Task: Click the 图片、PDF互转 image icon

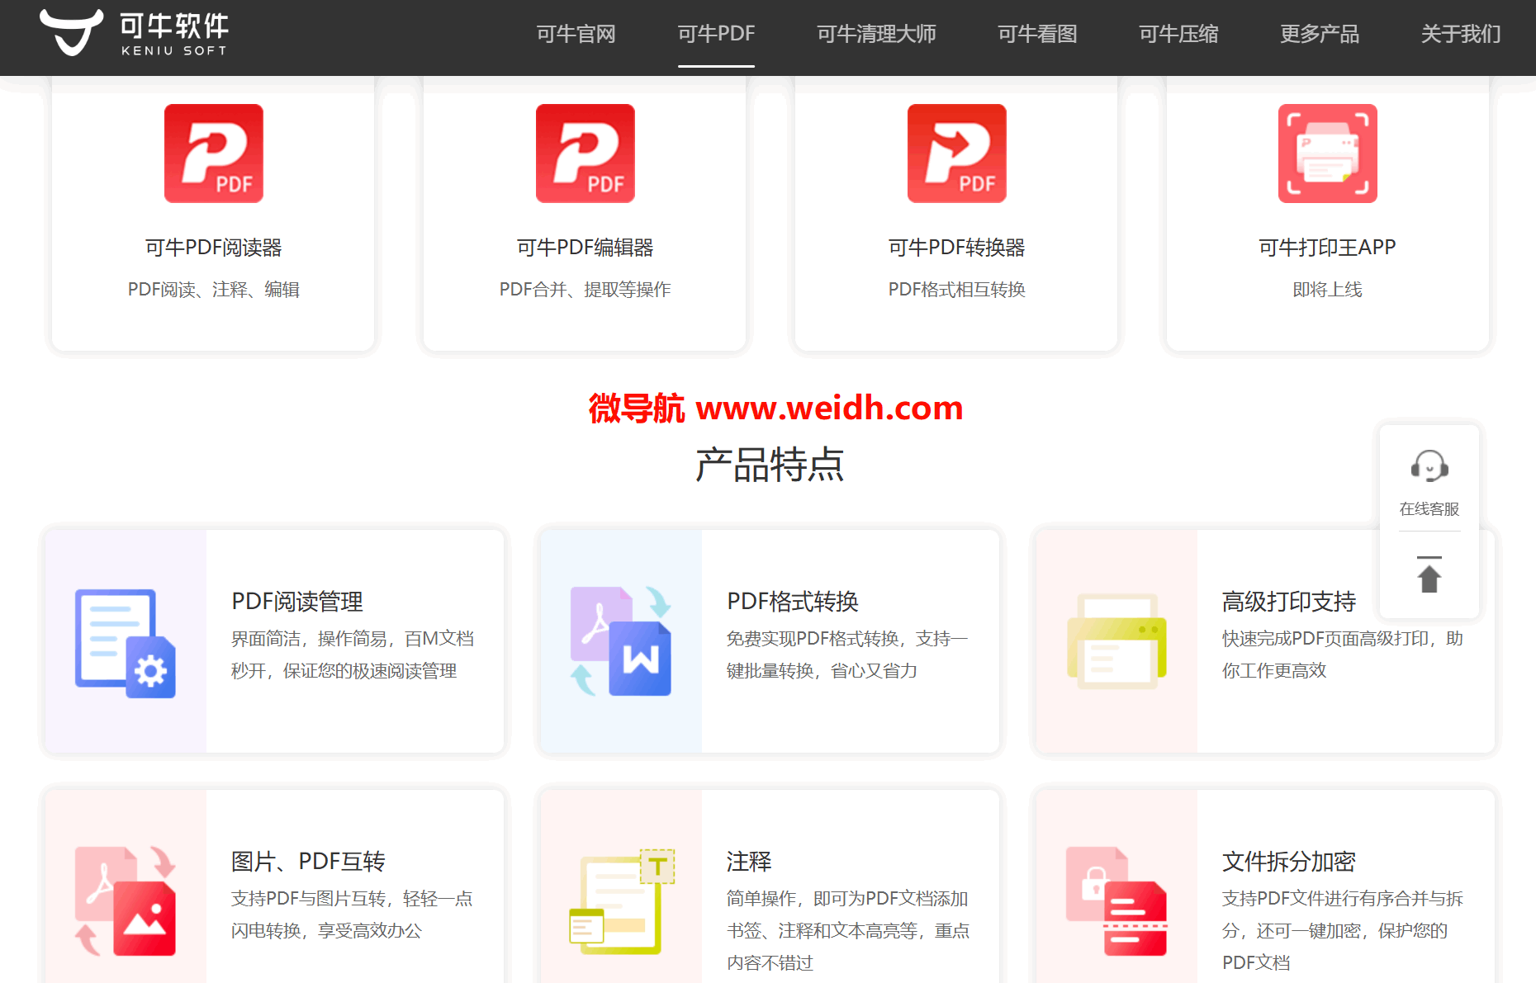Action: pyautogui.click(x=126, y=900)
